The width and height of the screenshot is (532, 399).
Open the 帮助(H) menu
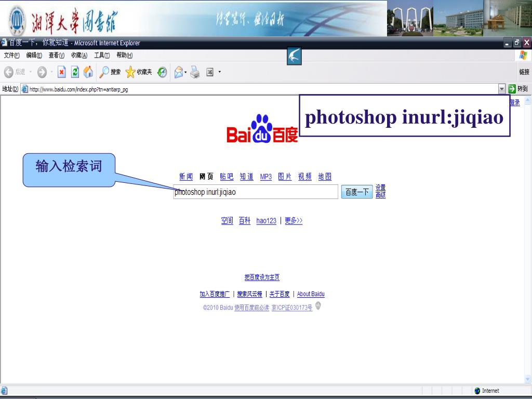[x=125, y=55]
